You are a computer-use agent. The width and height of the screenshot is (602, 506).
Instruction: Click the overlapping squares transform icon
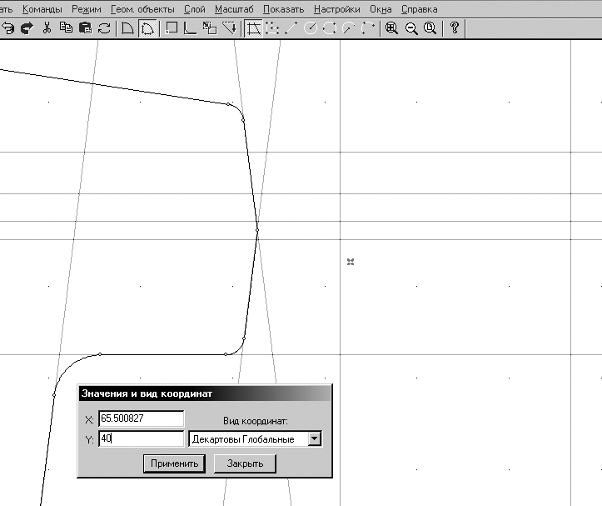210,28
